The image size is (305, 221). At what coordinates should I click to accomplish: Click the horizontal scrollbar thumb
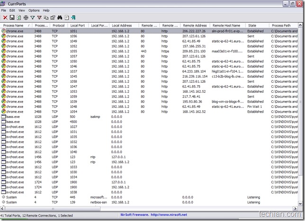click(53, 209)
